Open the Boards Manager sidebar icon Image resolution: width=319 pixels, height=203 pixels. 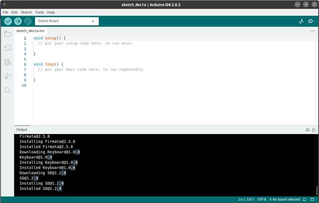pyautogui.click(x=8, y=48)
